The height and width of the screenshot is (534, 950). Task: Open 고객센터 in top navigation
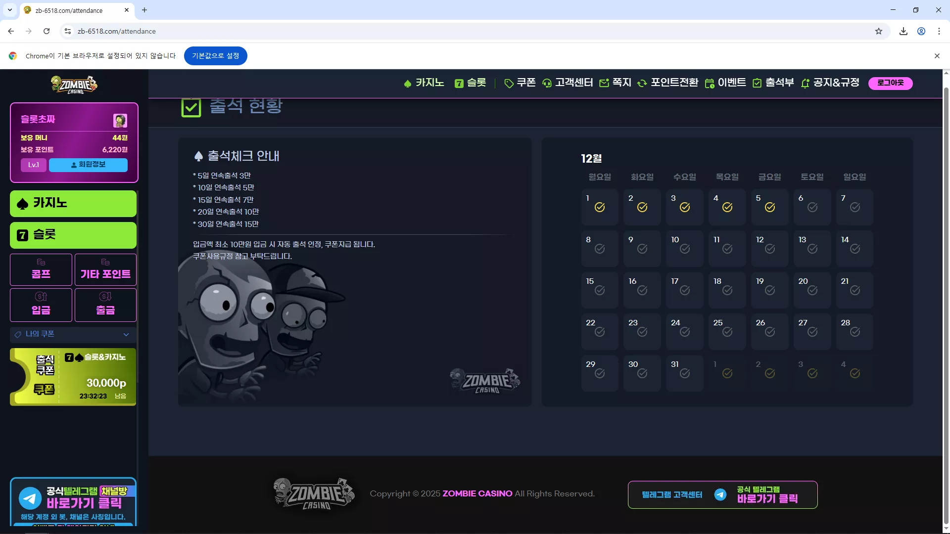[568, 83]
